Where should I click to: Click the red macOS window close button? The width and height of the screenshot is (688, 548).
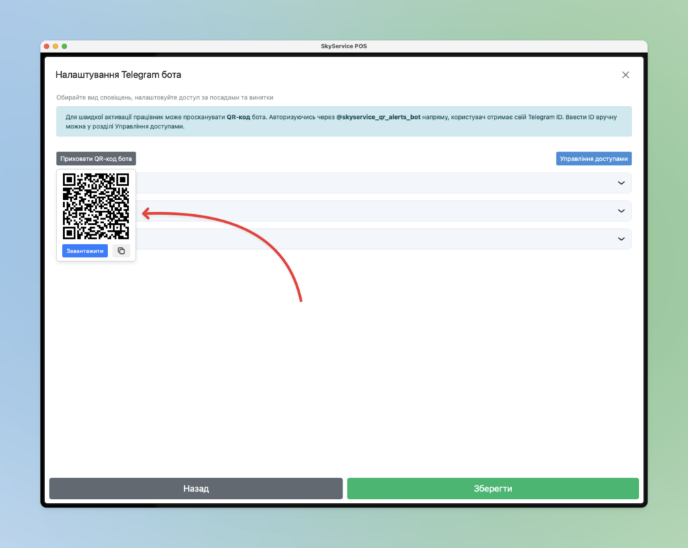click(47, 46)
